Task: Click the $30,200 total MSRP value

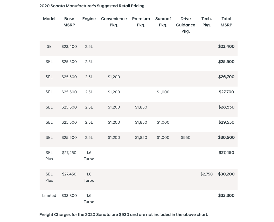Action: coord(226,174)
